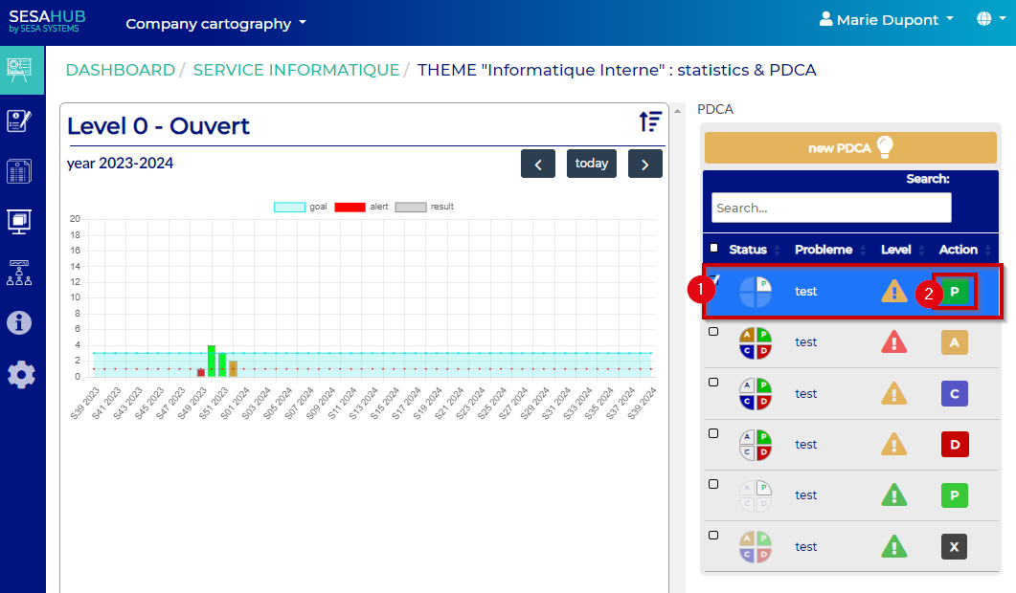Click the PDCA search input field
The image size is (1016, 593).
click(830, 208)
